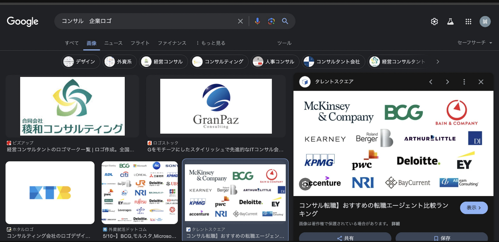The height and width of the screenshot is (242, 499).
Task: Click the magnifier search button
Action: [285, 21]
